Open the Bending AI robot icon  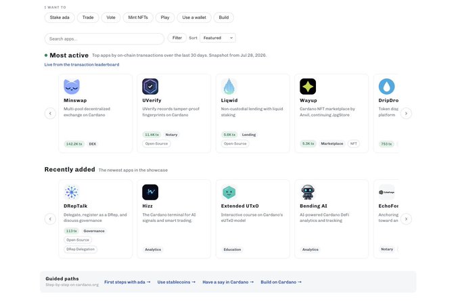(x=308, y=192)
